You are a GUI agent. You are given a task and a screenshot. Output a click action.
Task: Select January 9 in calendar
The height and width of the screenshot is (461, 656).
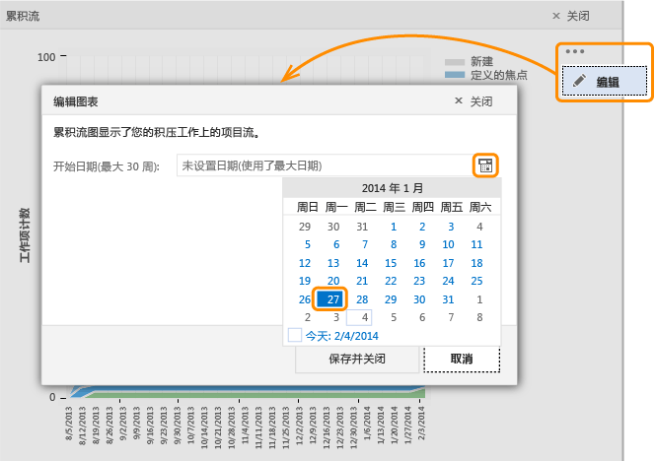click(x=422, y=244)
